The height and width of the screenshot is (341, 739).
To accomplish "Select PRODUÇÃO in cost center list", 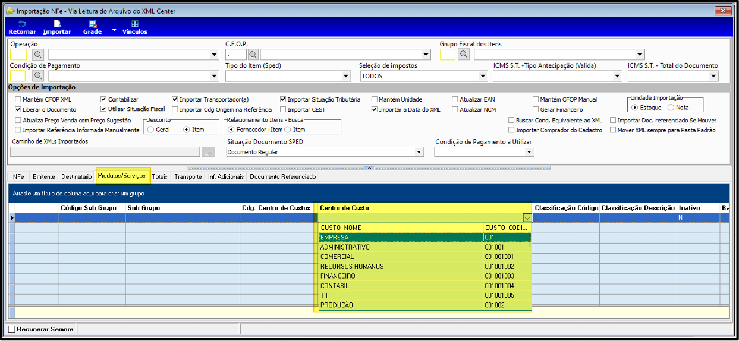I will pos(424,305).
